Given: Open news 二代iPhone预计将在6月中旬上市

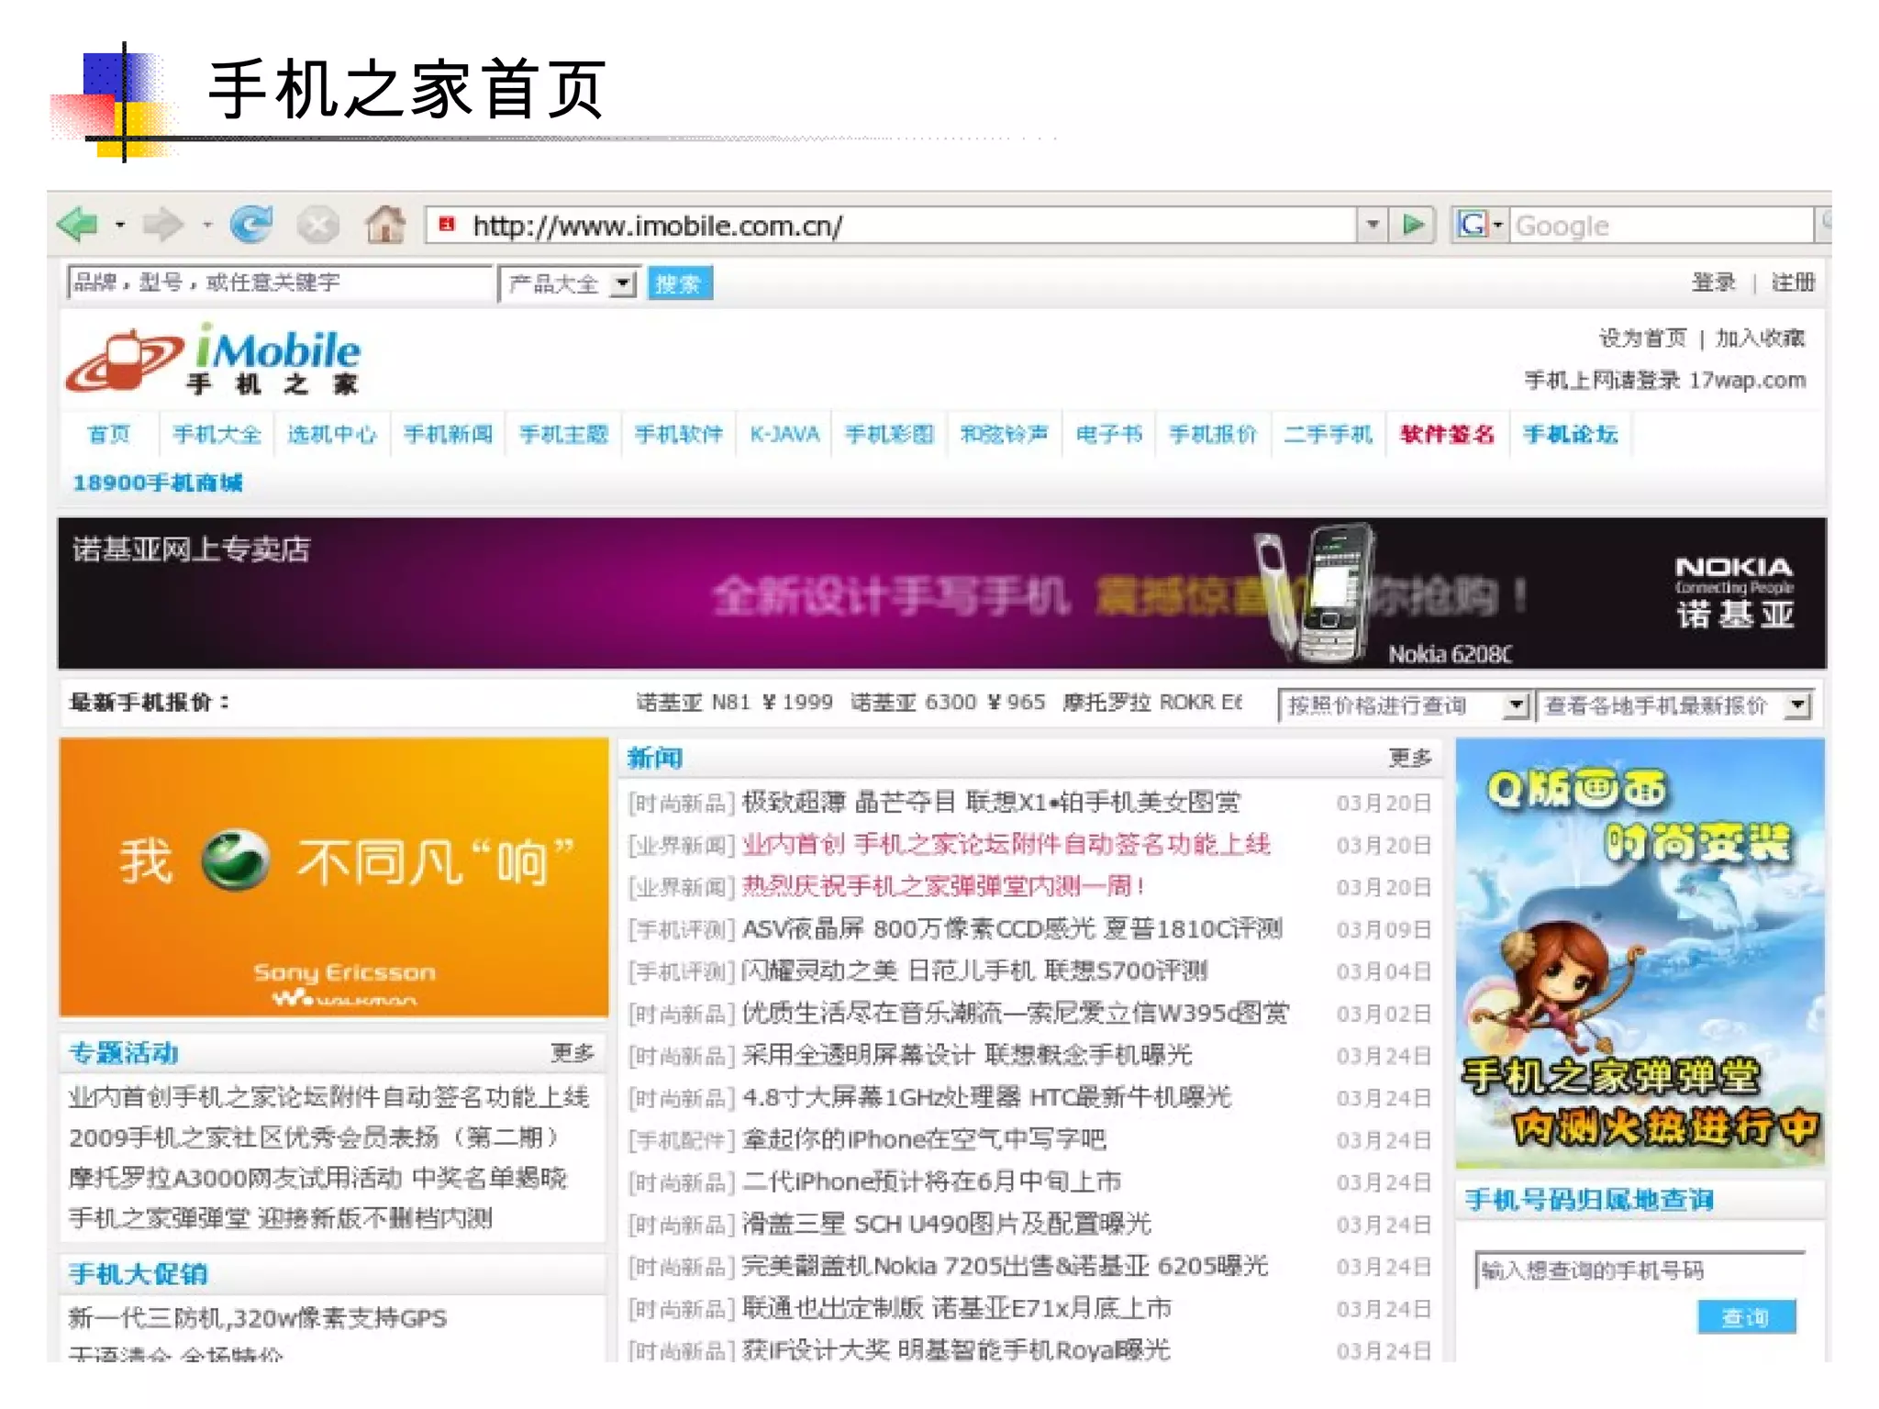Looking at the screenshot, I should point(931,1182).
